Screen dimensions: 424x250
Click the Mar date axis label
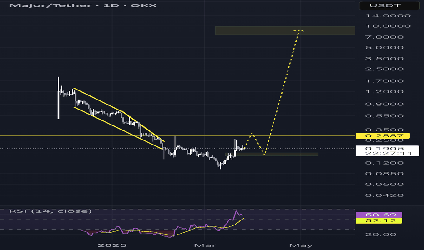[x=205, y=245]
